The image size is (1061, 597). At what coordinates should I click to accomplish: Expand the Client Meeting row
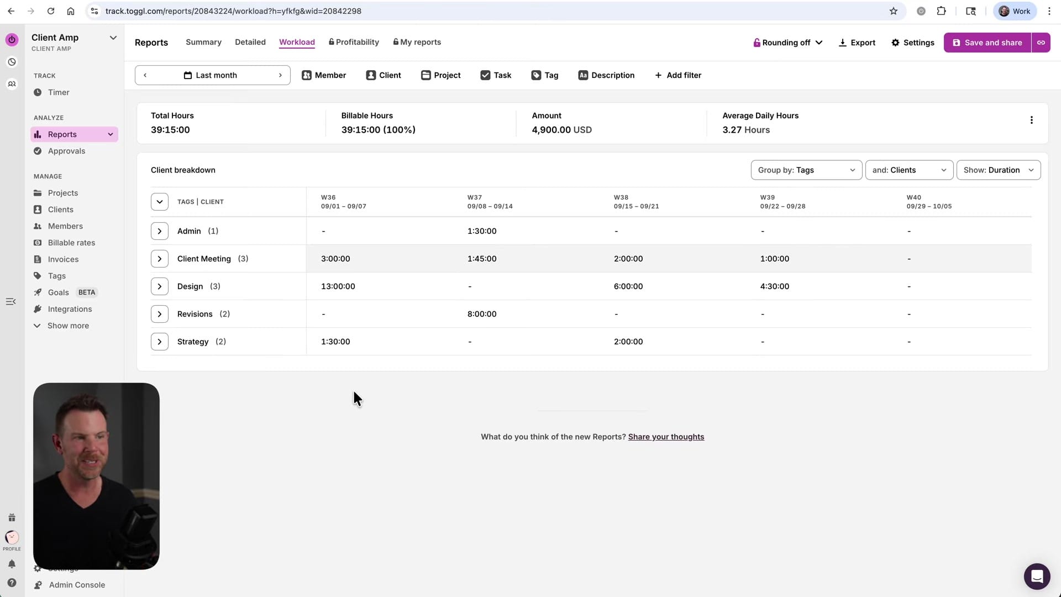coord(160,259)
